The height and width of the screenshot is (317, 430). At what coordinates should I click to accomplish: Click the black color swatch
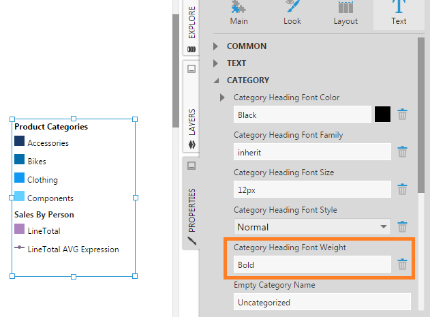point(382,114)
